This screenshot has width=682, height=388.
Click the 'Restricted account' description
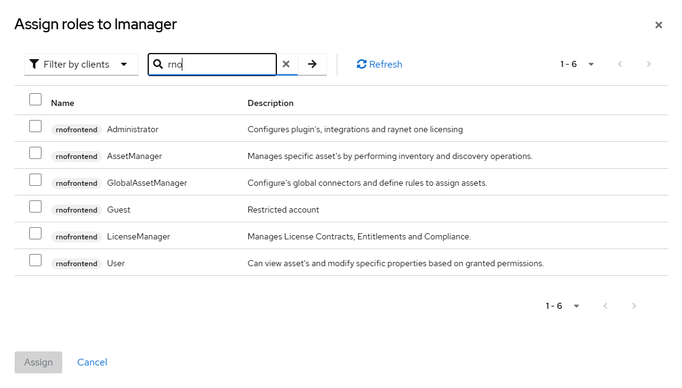(283, 210)
